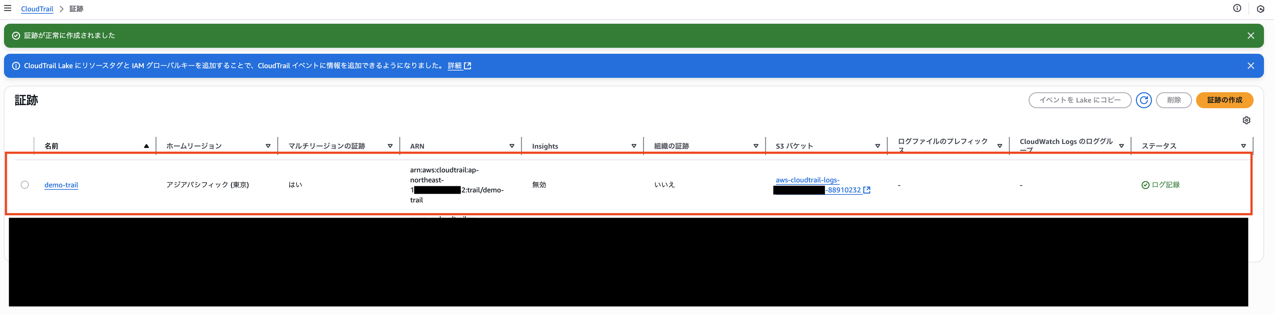Sort by マルチリージョンの証跡 column arrow
This screenshot has width=1274, height=314.
pos(390,146)
